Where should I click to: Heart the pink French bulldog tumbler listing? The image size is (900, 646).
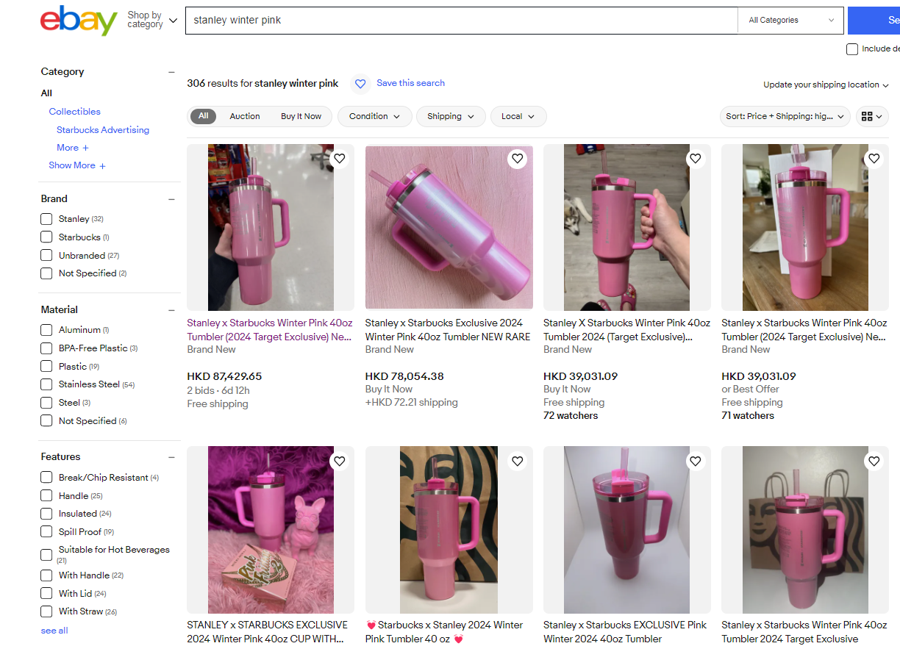pos(339,462)
